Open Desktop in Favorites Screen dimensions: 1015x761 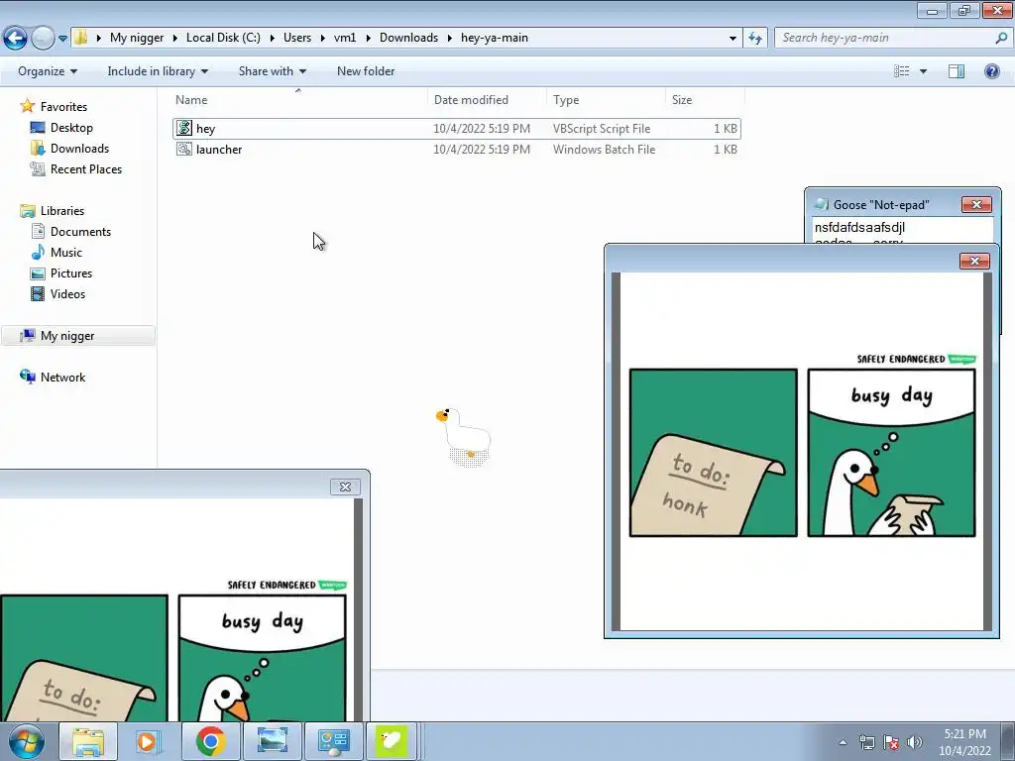(71, 128)
